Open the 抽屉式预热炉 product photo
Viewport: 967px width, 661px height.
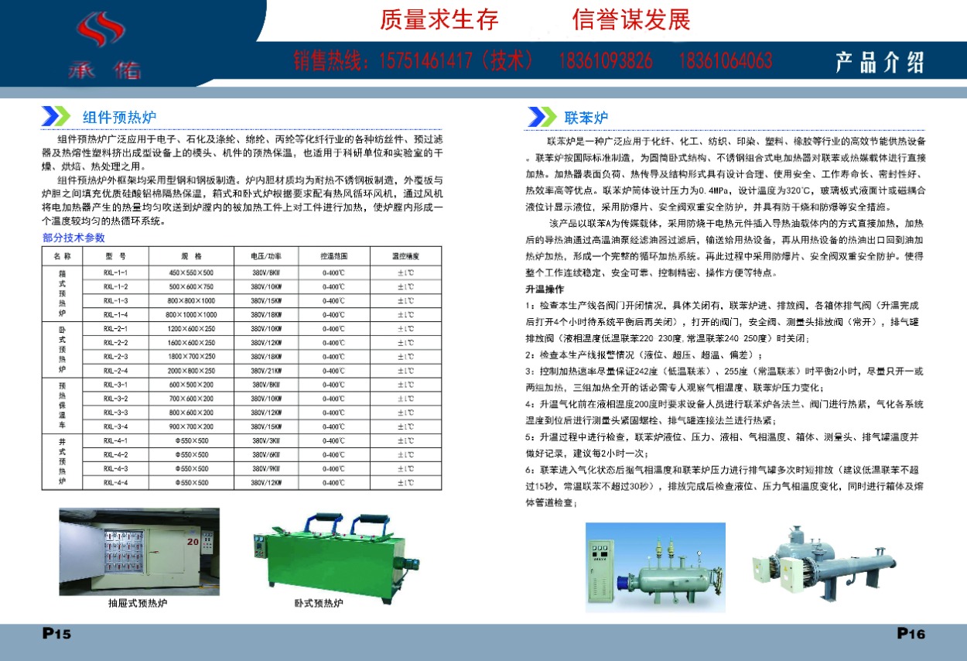pos(139,550)
